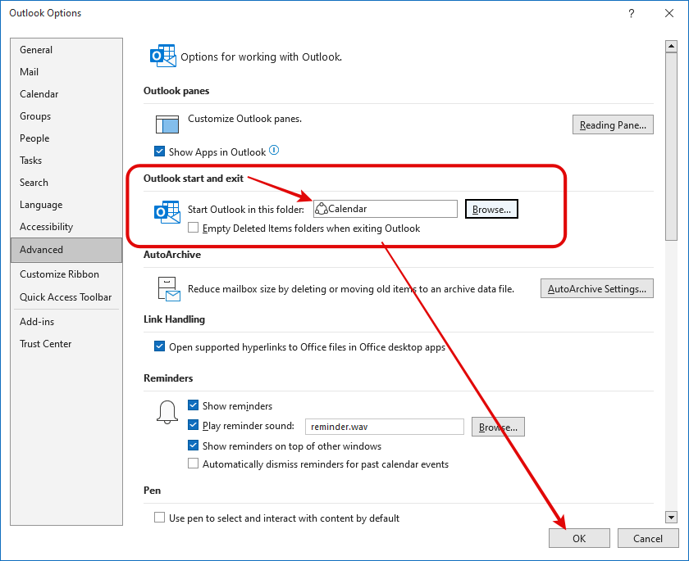Open the People options category
The width and height of the screenshot is (689, 561).
66,138
